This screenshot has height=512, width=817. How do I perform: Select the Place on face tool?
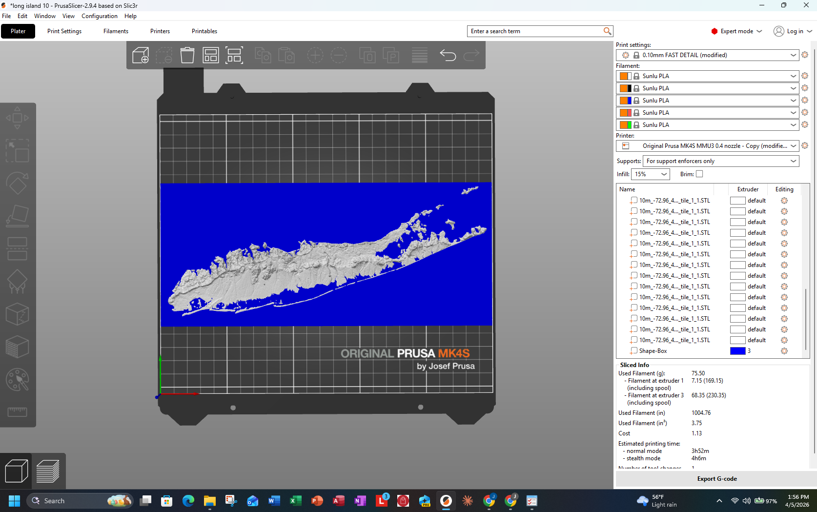(17, 216)
